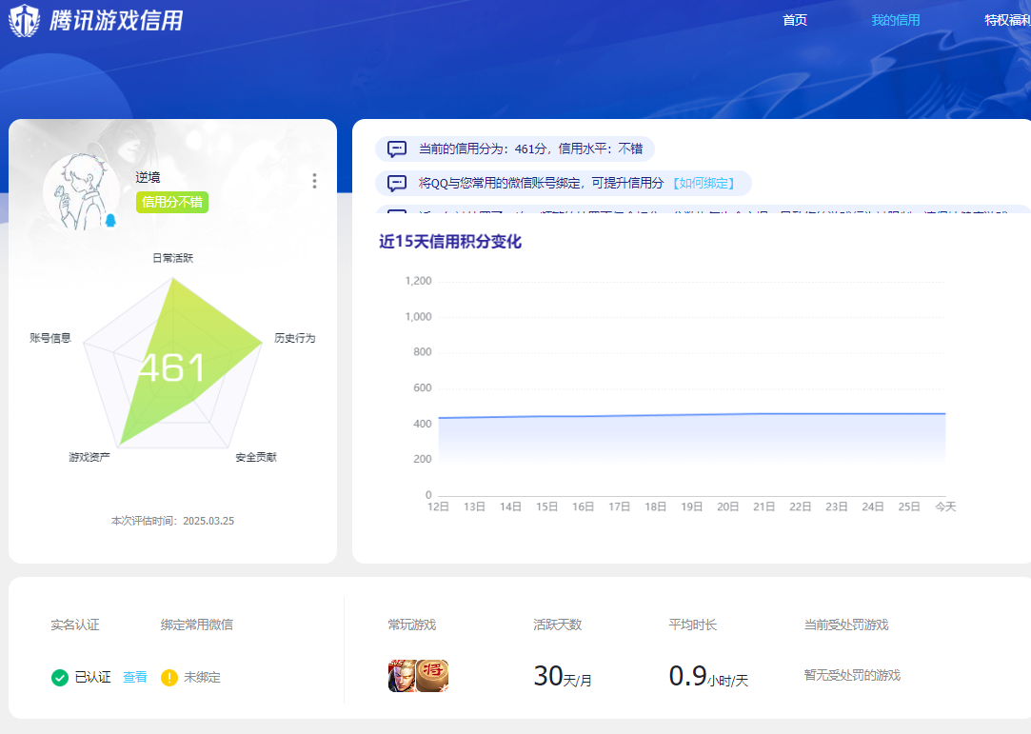Click the 12日 point on chart axis
This screenshot has height=734, width=1031.
(438, 506)
